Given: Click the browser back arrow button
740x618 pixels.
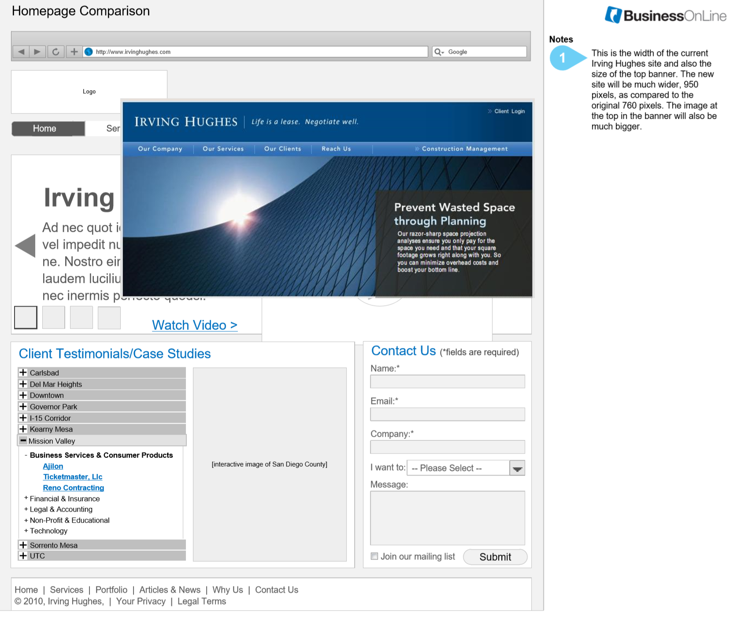Looking at the screenshot, I should (x=21, y=52).
